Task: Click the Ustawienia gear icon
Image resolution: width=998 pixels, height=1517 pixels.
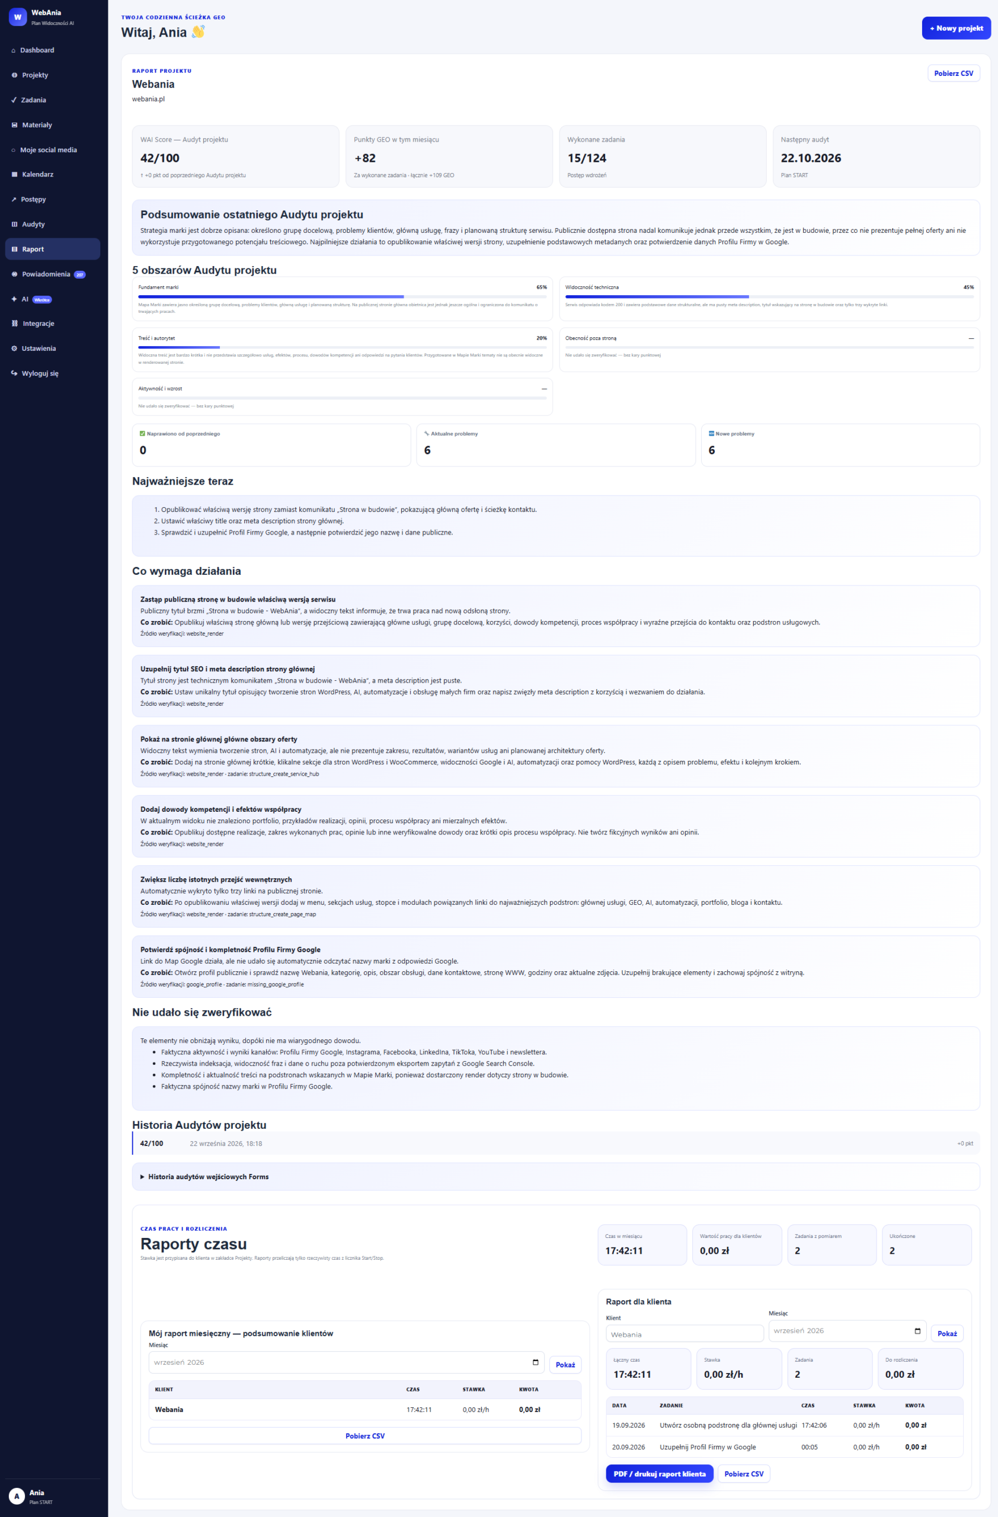Action: pyautogui.click(x=14, y=348)
